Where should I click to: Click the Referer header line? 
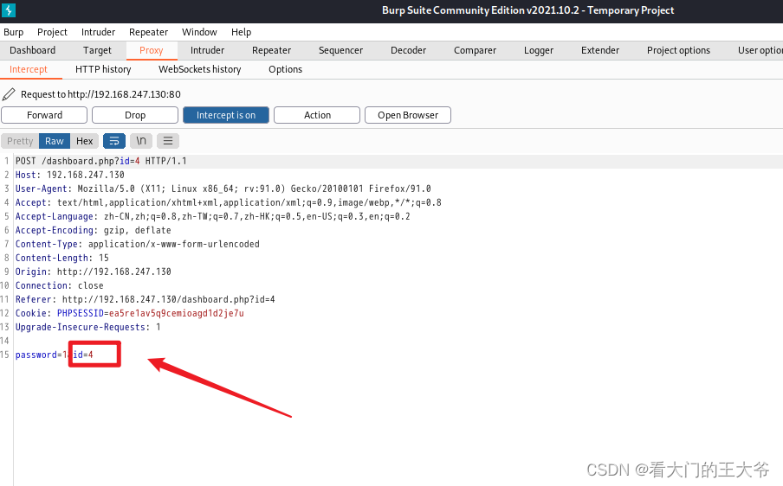click(146, 299)
